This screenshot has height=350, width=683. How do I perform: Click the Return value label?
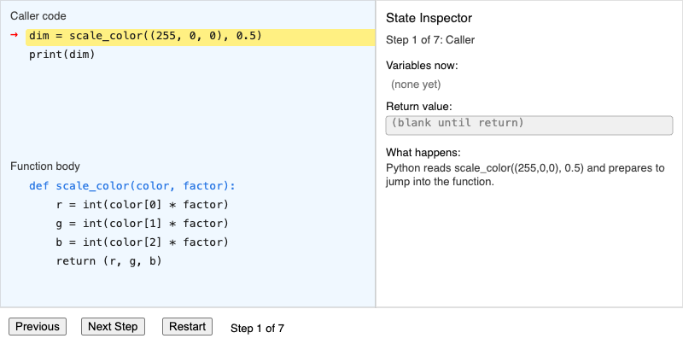coord(419,107)
